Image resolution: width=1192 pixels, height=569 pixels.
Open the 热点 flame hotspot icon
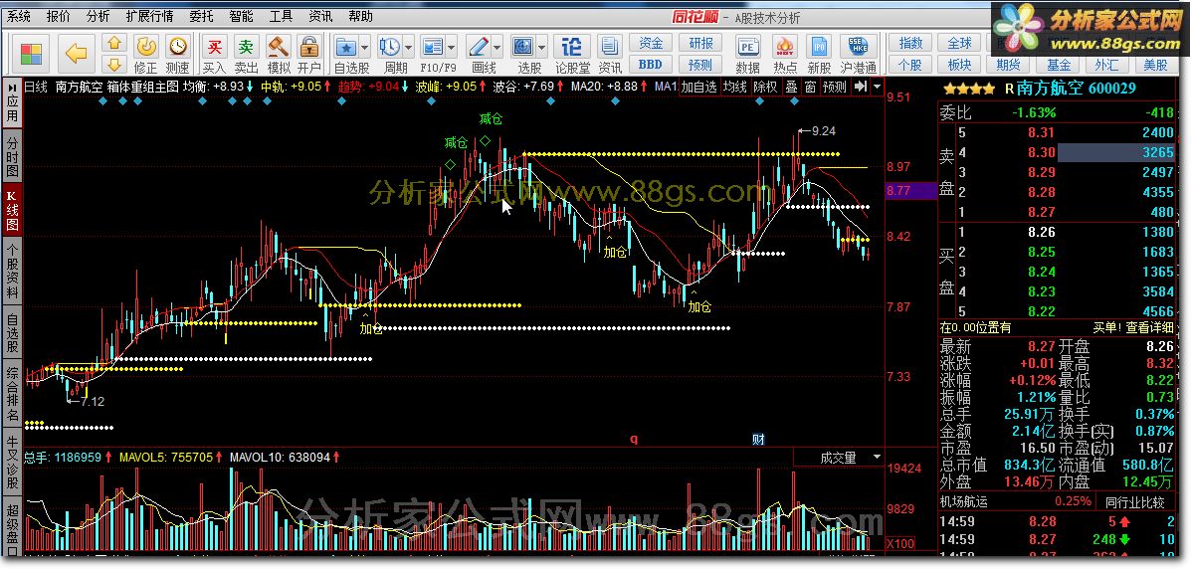click(784, 47)
